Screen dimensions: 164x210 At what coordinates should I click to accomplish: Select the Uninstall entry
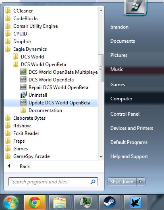[38, 95]
